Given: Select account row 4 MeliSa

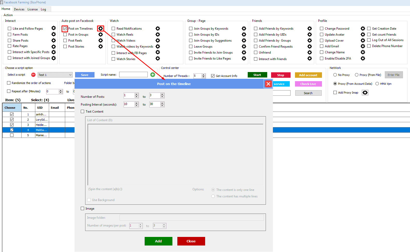Looking at the screenshot, I should coord(206,130).
